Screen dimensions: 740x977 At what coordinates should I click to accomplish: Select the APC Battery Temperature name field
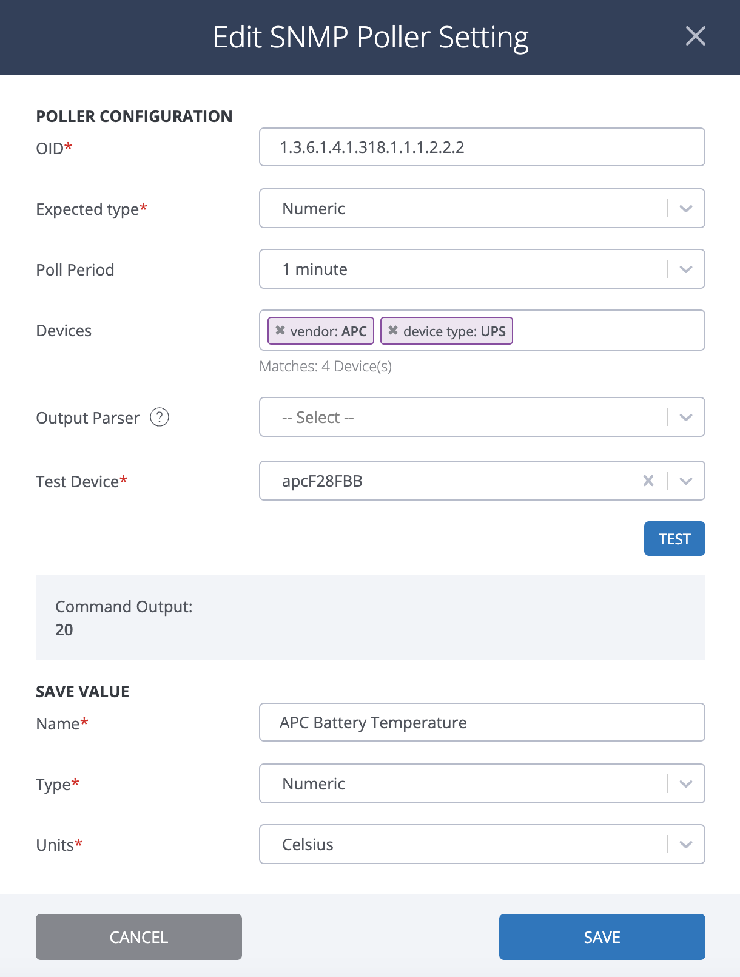482,722
